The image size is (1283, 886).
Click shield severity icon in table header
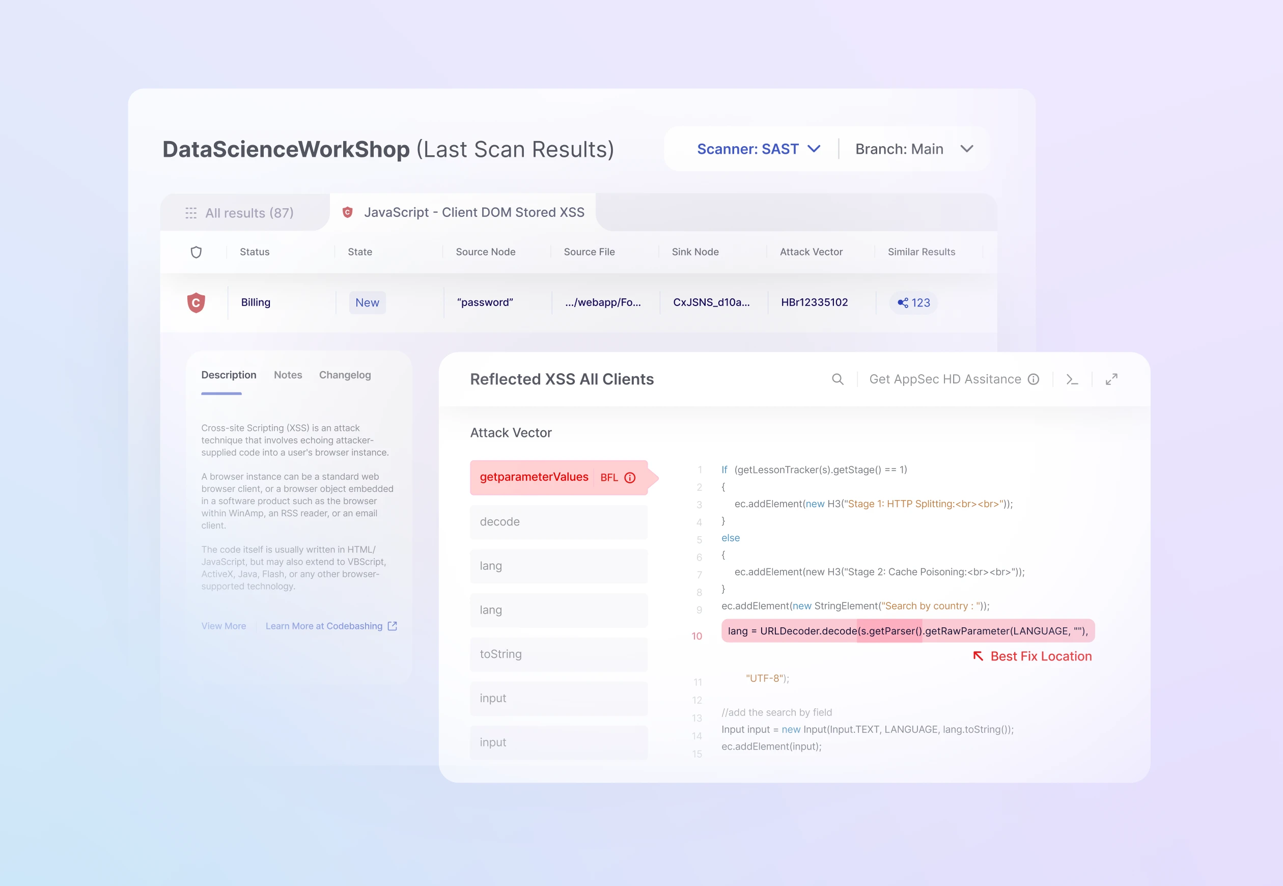click(196, 252)
